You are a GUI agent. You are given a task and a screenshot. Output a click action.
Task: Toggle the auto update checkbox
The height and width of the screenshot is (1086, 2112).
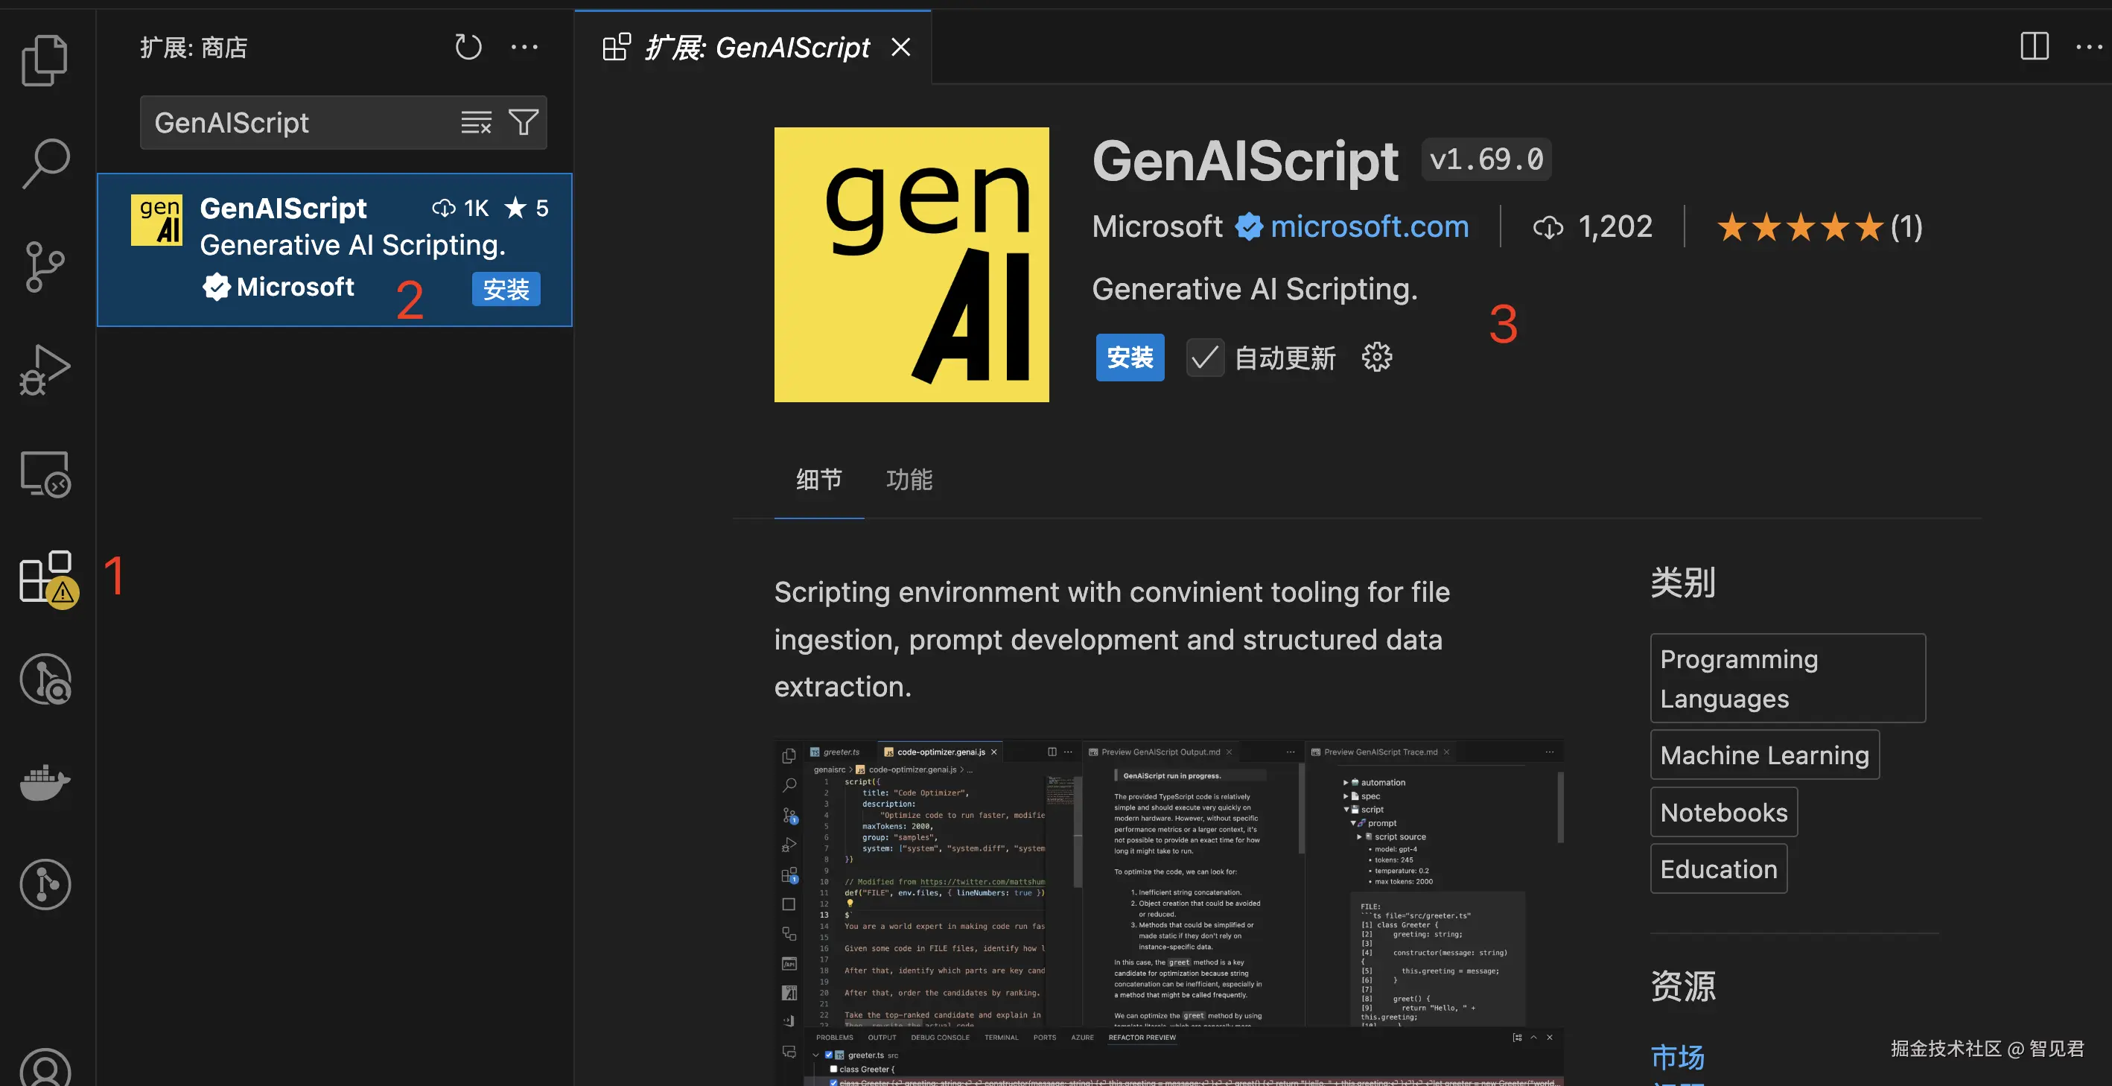(1204, 358)
